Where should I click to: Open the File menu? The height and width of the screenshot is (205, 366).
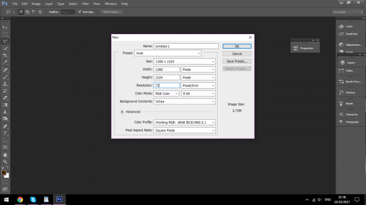pos(15,4)
